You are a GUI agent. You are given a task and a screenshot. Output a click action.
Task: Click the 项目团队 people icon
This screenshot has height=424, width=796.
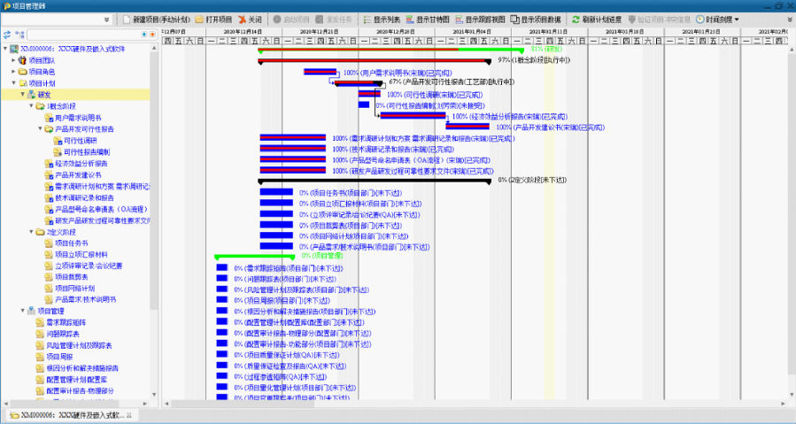[22, 60]
